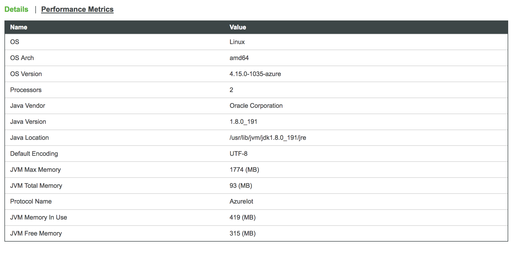
Task: Click the Value column header
Action: (238, 27)
